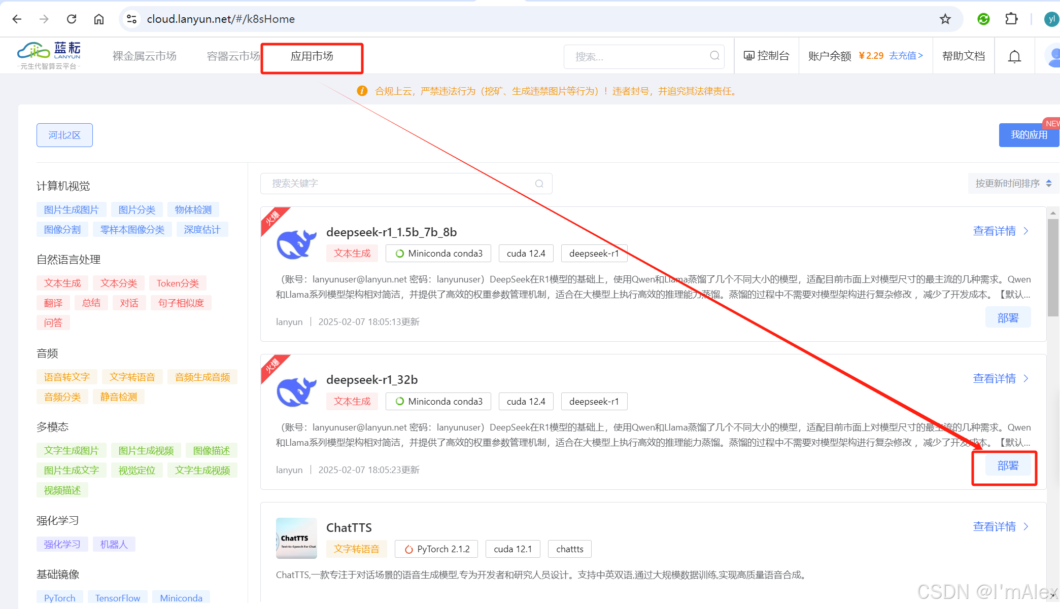Select the TensorFlow base image tag
Screen dimensions: 1060x609
pos(118,597)
